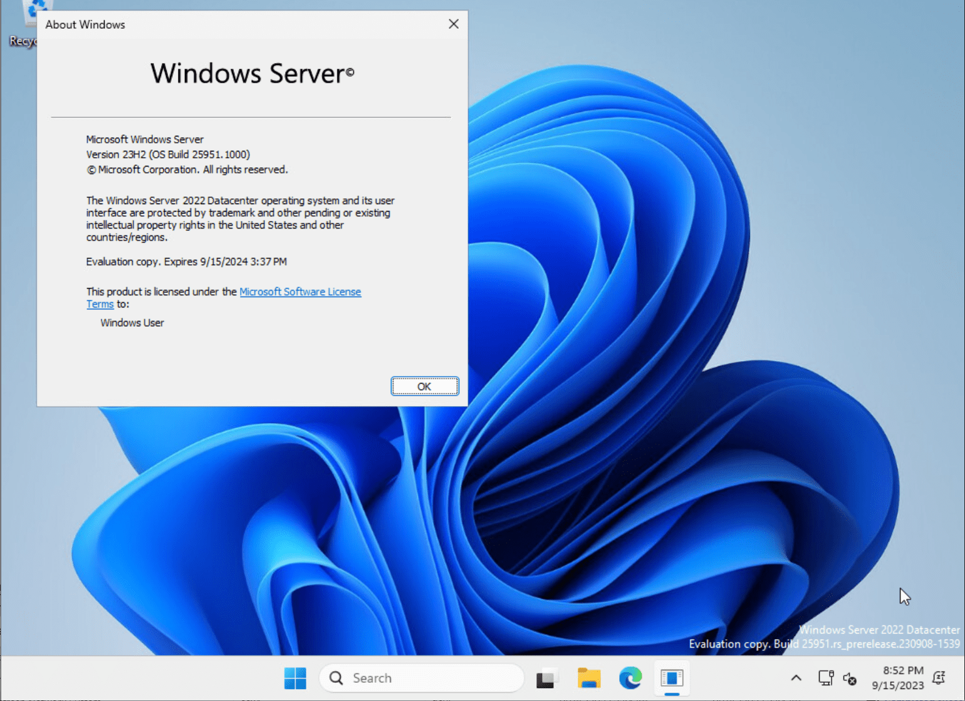
Task: Open the Windows Start menu
Action: [295, 678]
